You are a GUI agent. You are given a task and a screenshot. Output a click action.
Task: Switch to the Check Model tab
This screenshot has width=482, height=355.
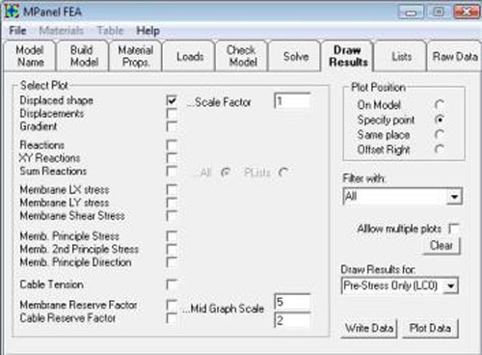coord(242,56)
